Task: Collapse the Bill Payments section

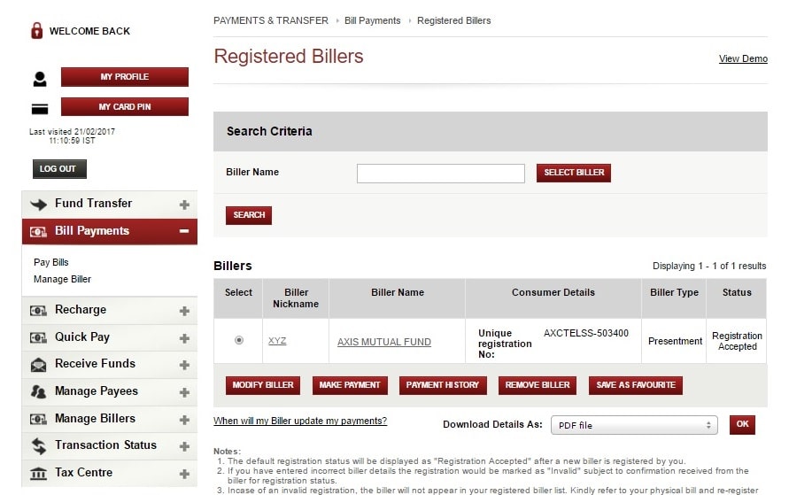Action: 184,231
